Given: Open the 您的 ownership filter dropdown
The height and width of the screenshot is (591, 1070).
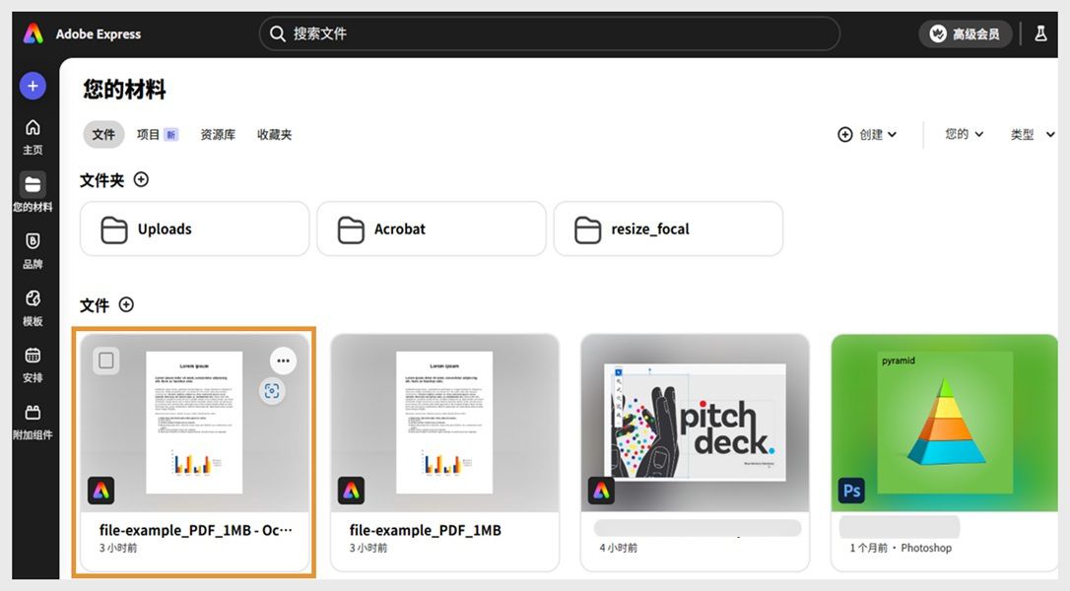Looking at the screenshot, I should (962, 134).
